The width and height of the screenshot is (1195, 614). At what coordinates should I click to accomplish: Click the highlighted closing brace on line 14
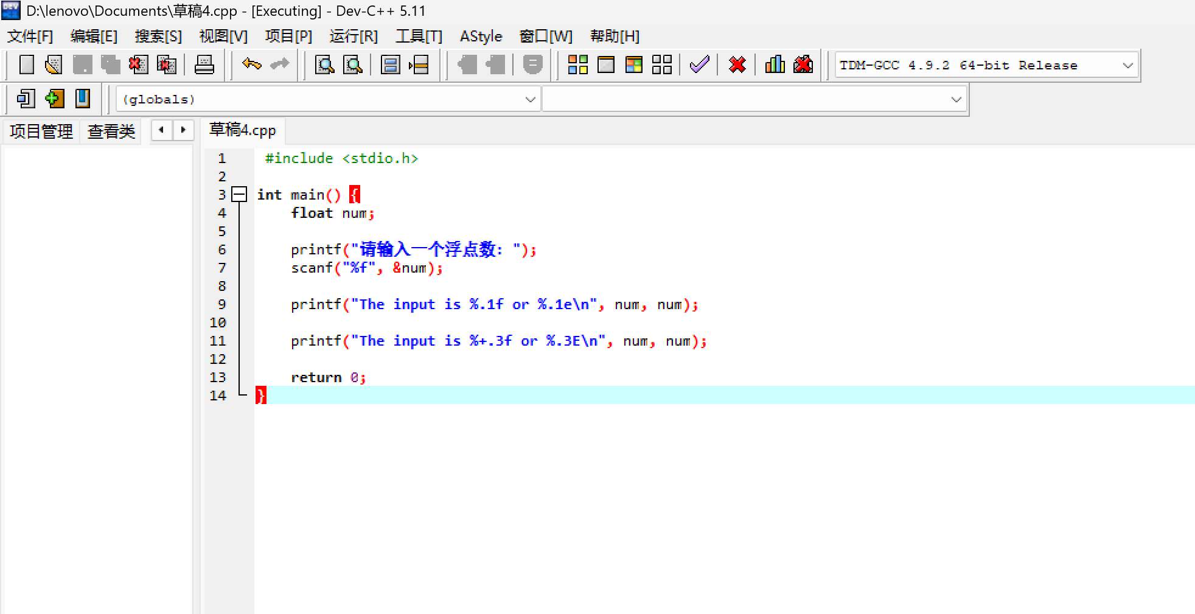(261, 396)
